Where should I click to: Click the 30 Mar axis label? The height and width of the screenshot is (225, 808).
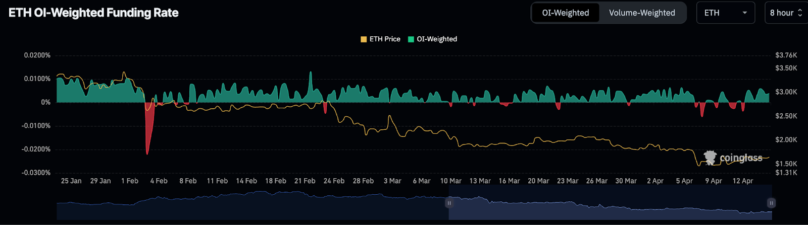coord(626,181)
